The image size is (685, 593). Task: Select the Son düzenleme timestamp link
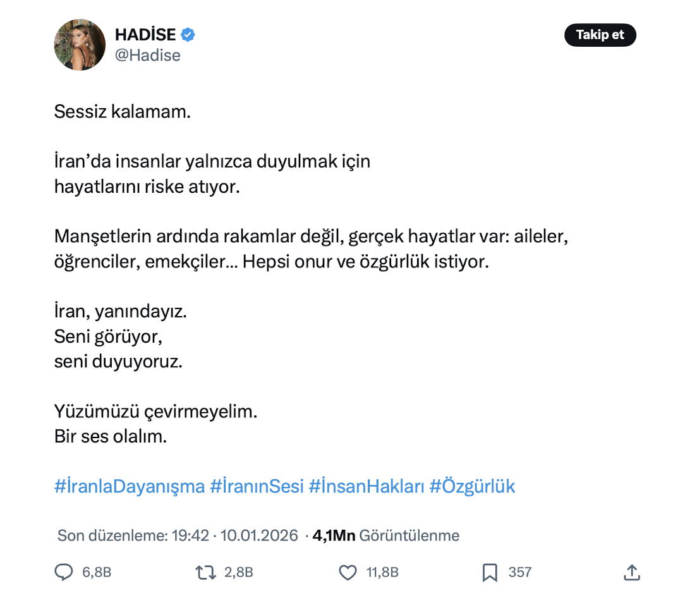tap(174, 535)
